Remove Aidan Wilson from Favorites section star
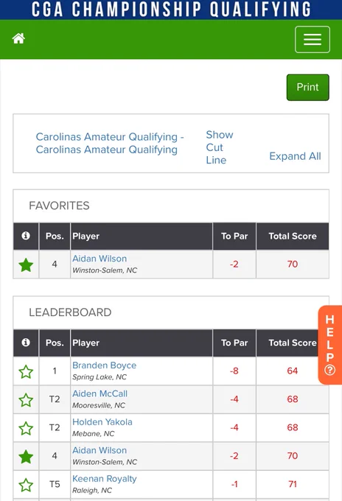Image resolution: width=342 pixels, height=501 pixels. [26, 265]
